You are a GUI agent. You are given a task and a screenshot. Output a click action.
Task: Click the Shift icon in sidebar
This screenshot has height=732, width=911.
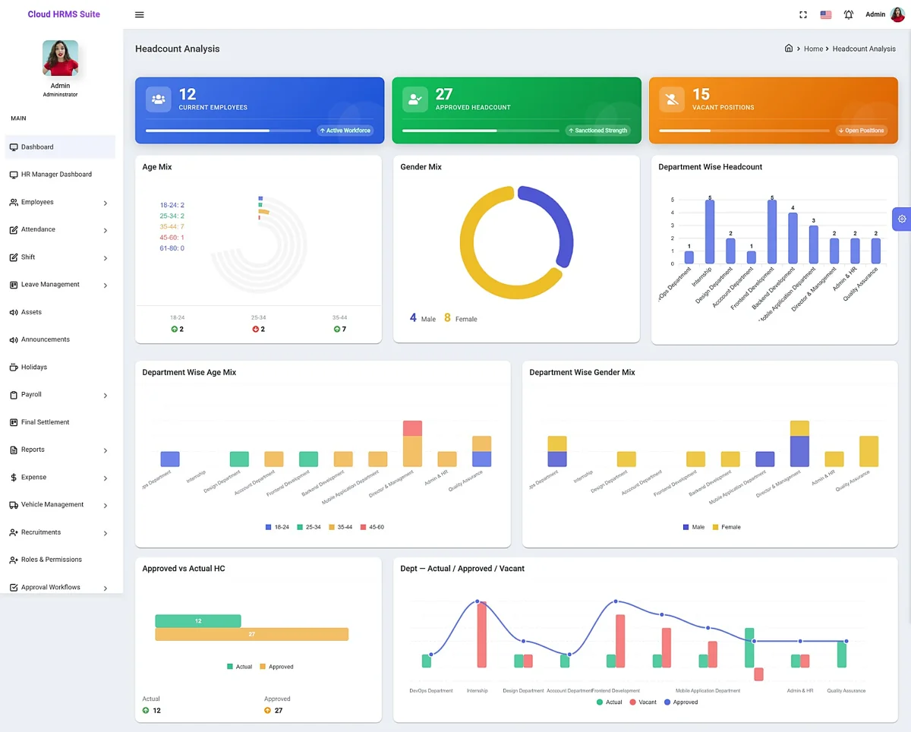[14, 257]
